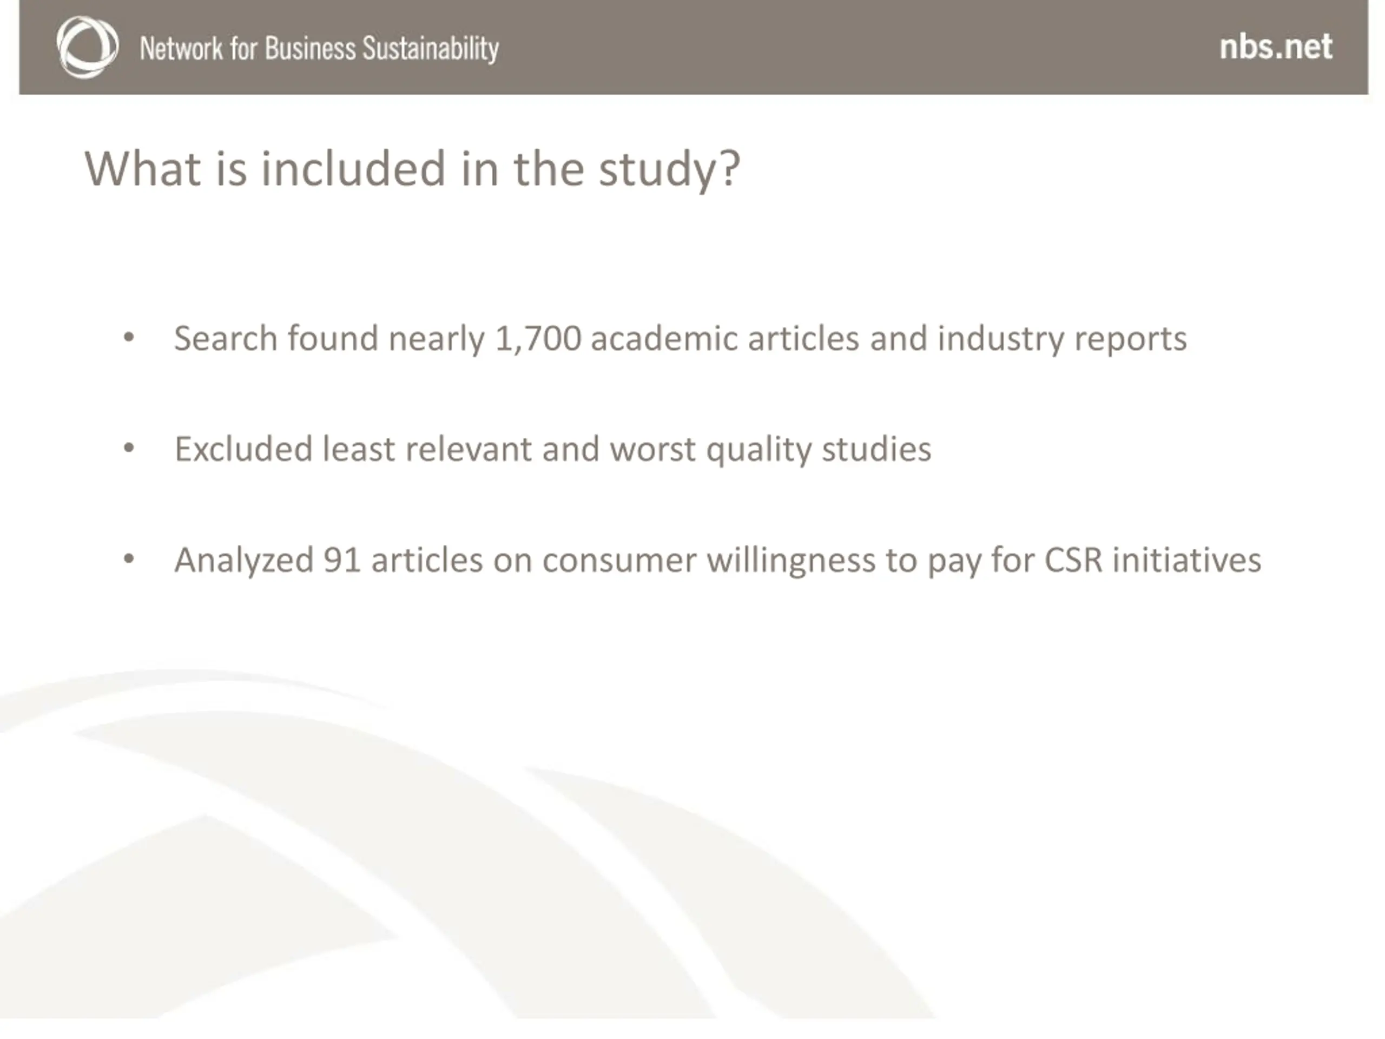Click the number "91" in third bullet

pyautogui.click(x=342, y=560)
